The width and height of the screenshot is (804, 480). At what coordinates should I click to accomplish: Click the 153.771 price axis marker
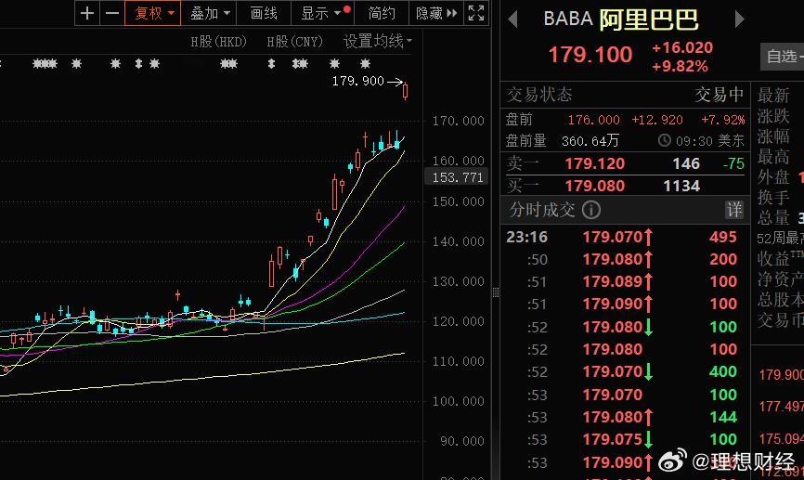point(458,177)
